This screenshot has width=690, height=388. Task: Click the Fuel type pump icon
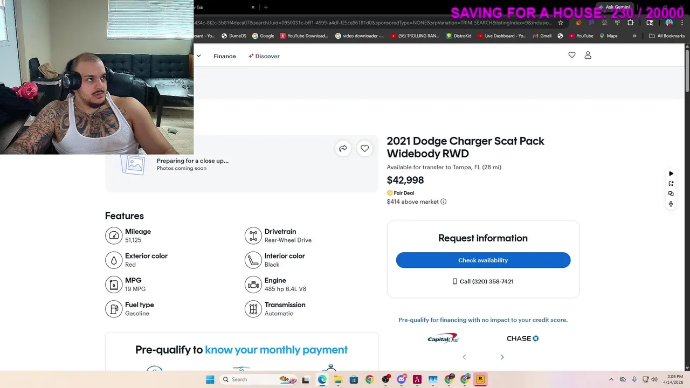pyautogui.click(x=114, y=309)
